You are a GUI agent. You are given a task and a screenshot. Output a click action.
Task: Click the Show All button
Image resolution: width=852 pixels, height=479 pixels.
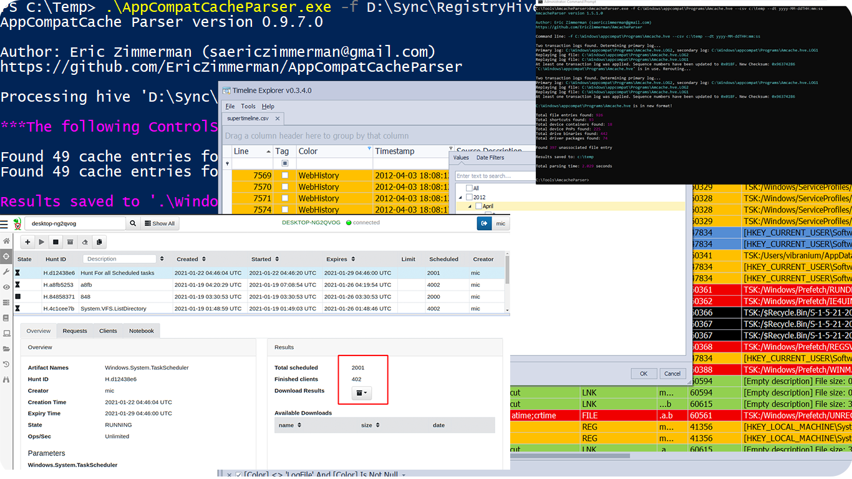coord(160,223)
